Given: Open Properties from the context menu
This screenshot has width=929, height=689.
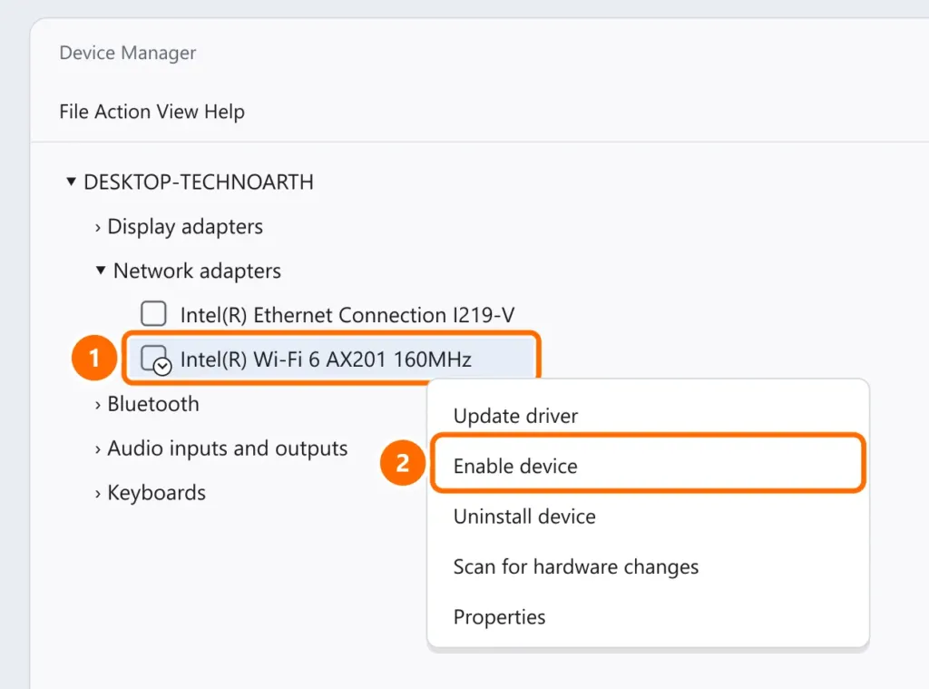Looking at the screenshot, I should pos(648,617).
